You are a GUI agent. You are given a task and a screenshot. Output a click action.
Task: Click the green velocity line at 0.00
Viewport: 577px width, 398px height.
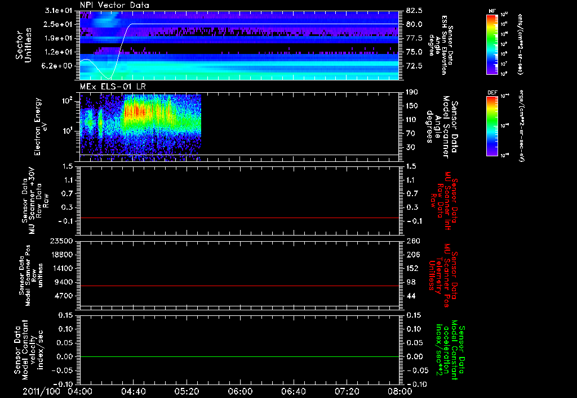pyautogui.click(x=239, y=356)
